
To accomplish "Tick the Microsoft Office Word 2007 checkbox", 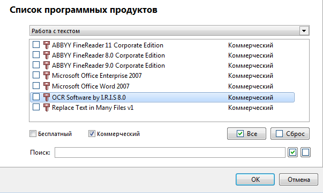I will point(36,85).
